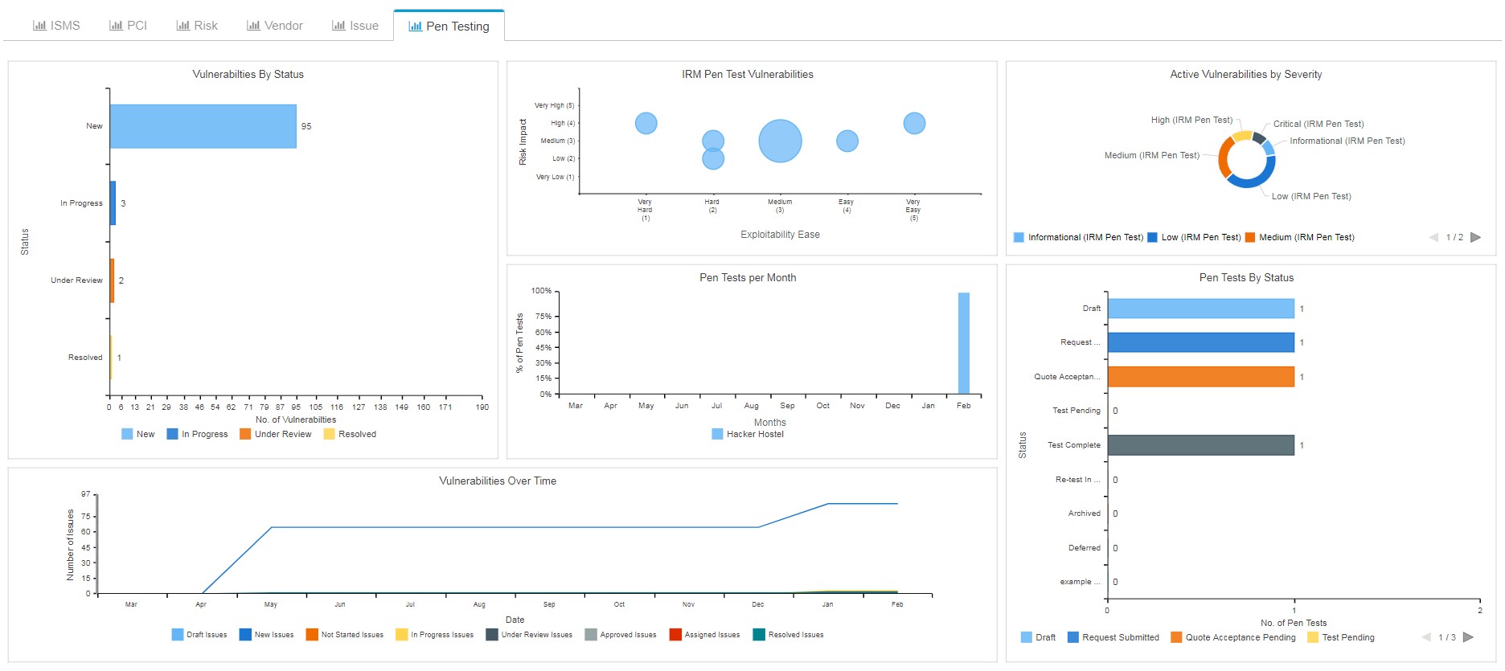
Task: Click the Quote Acceptance bar in Pen Tests By Status
Action: click(x=1201, y=377)
